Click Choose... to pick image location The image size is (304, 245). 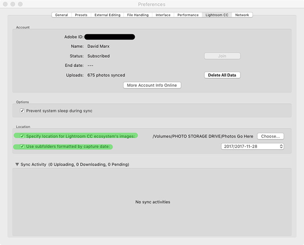tap(270, 136)
